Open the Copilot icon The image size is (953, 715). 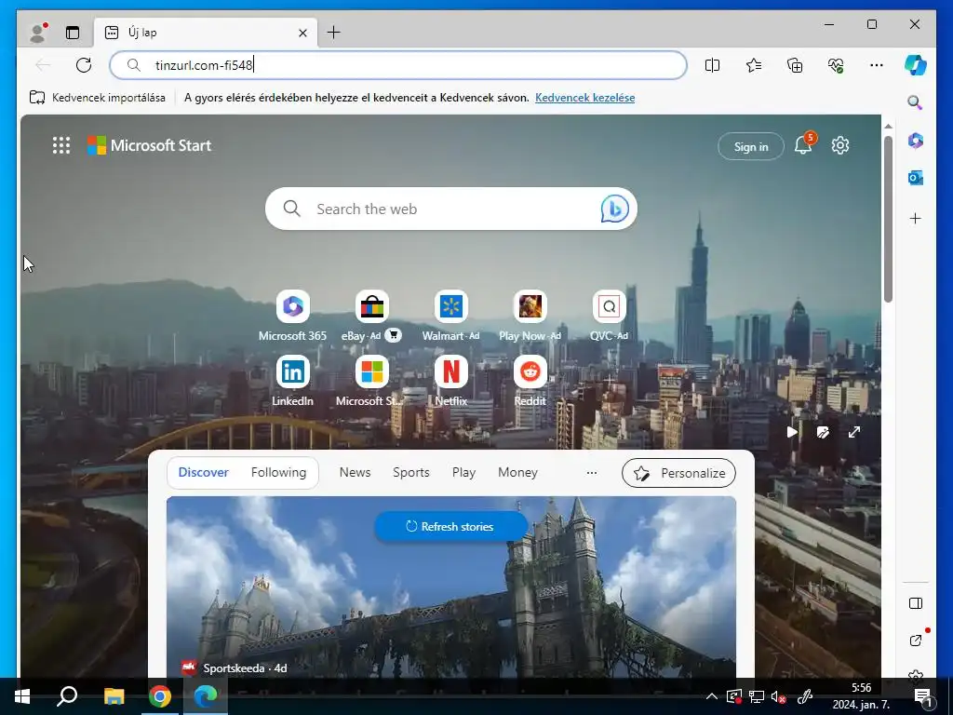point(916,65)
